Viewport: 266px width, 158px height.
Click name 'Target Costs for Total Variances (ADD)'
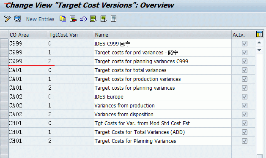click(162, 132)
